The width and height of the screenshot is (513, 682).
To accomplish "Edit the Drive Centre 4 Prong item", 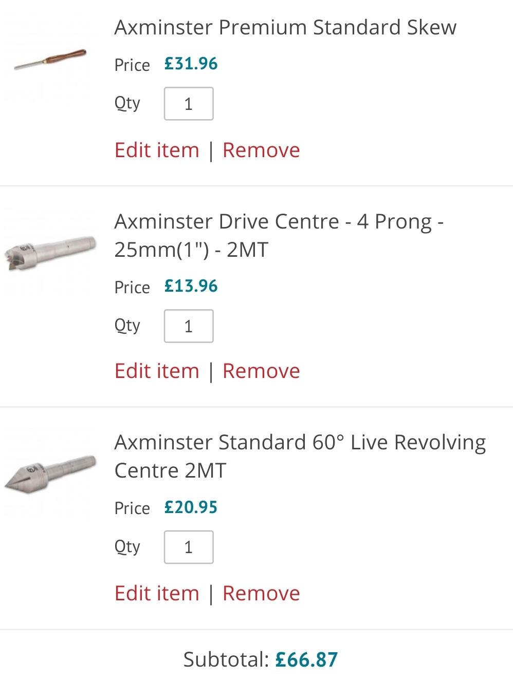I will coord(157,371).
